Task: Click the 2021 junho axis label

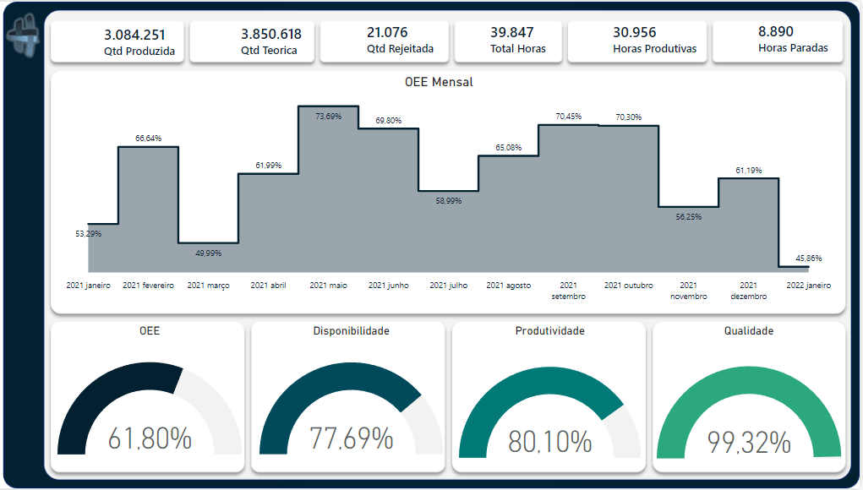Action: pos(389,286)
